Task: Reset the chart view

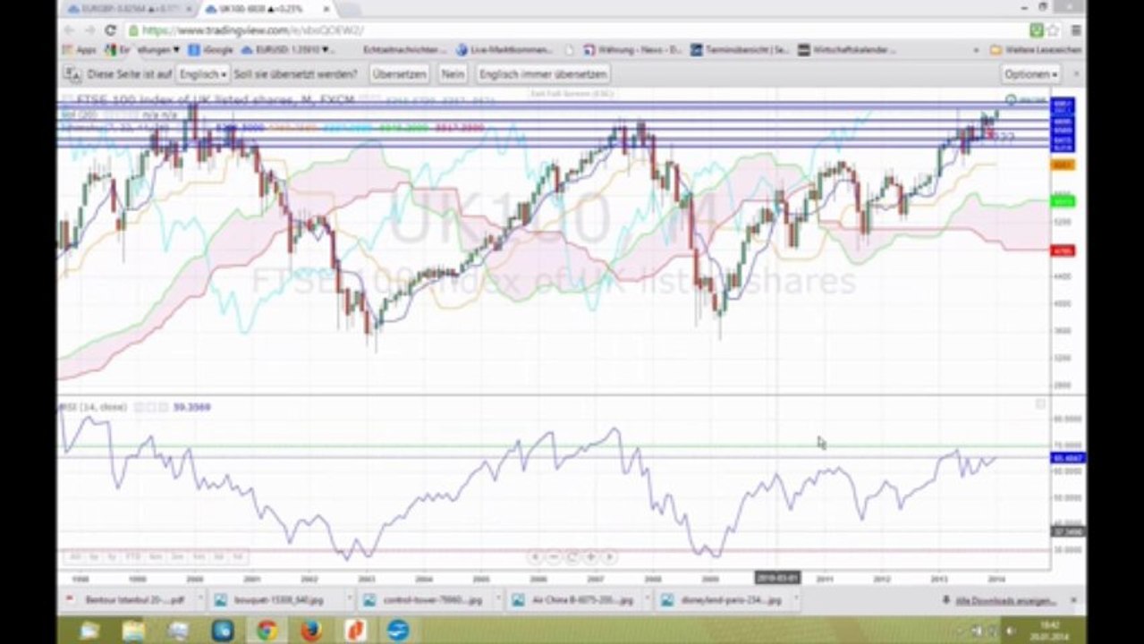Action: point(572,556)
